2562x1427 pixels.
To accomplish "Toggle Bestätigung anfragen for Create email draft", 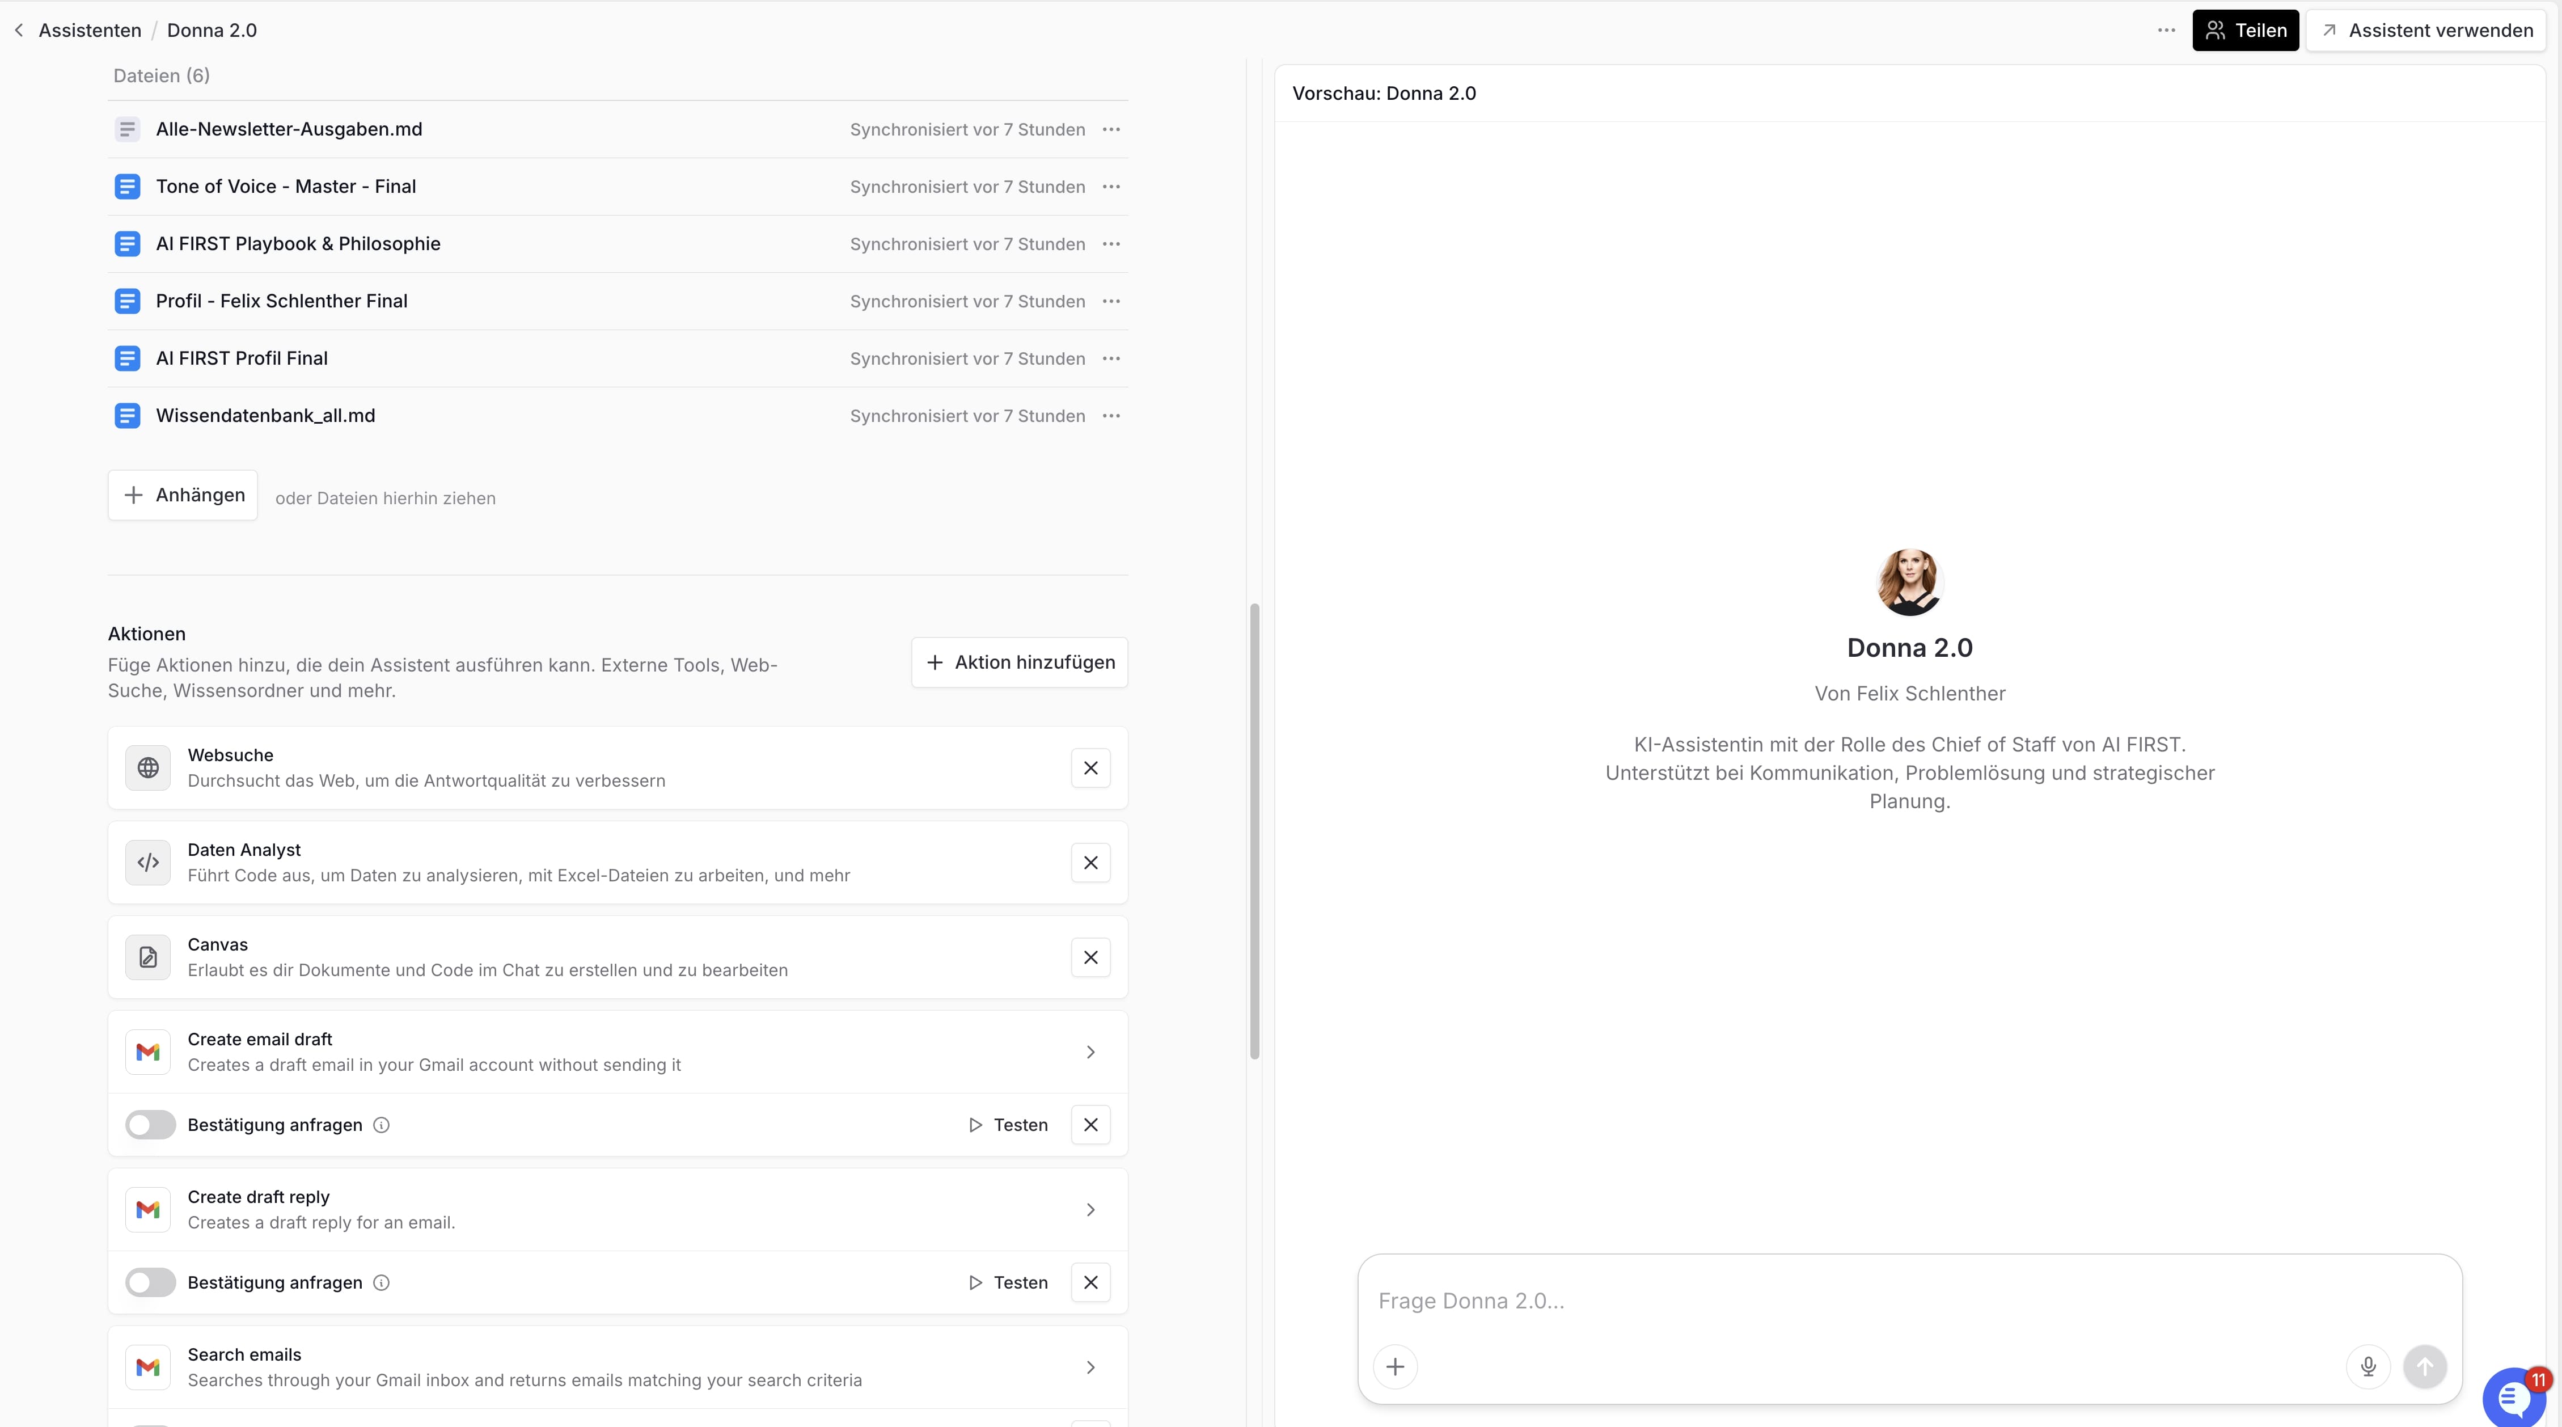I will (x=150, y=1125).
